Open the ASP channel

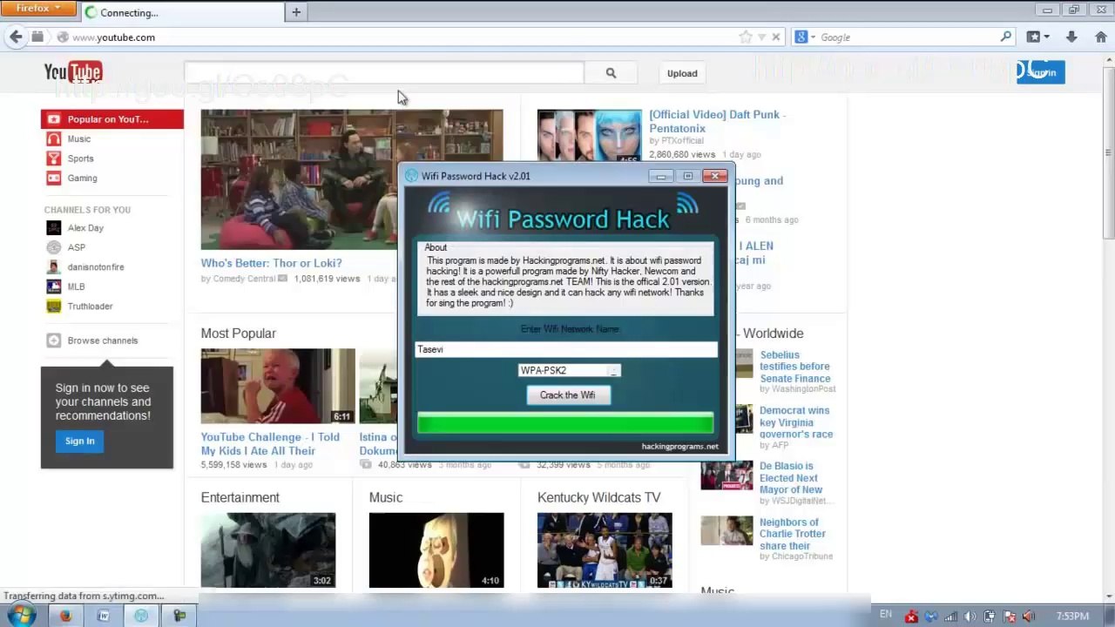pyautogui.click(x=77, y=247)
